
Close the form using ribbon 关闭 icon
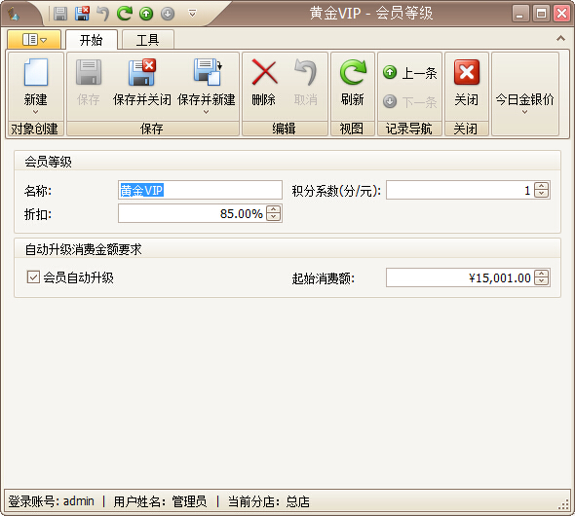click(467, 72)
